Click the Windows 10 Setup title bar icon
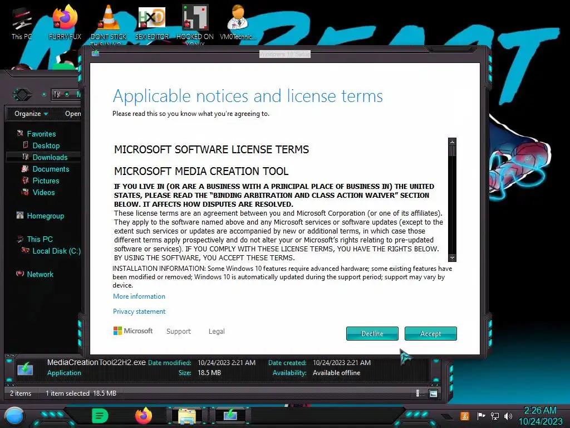Viewport: 570px width, 428px height. coord(96,53)
